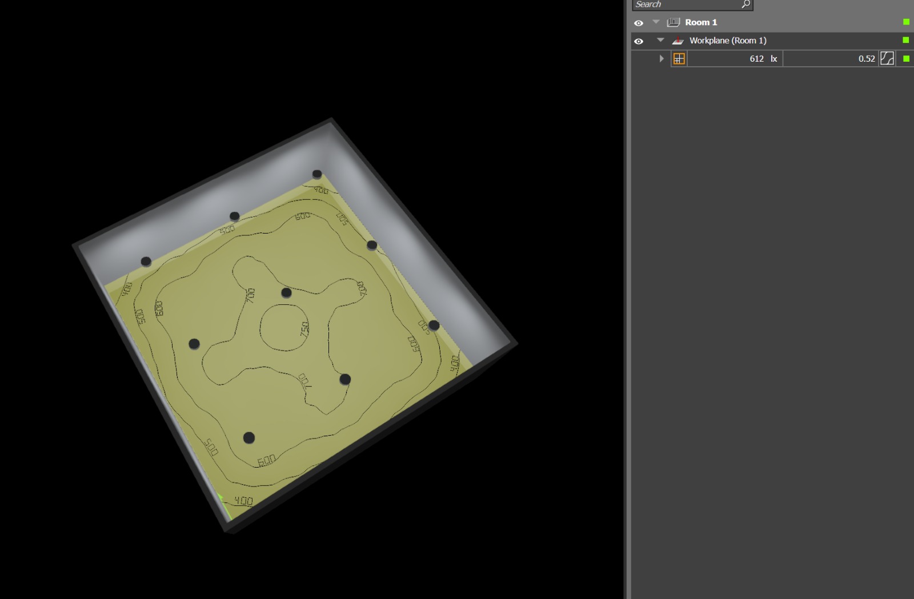Toggle visibility eye for Workplane (Room 1)

pos(639,41)
